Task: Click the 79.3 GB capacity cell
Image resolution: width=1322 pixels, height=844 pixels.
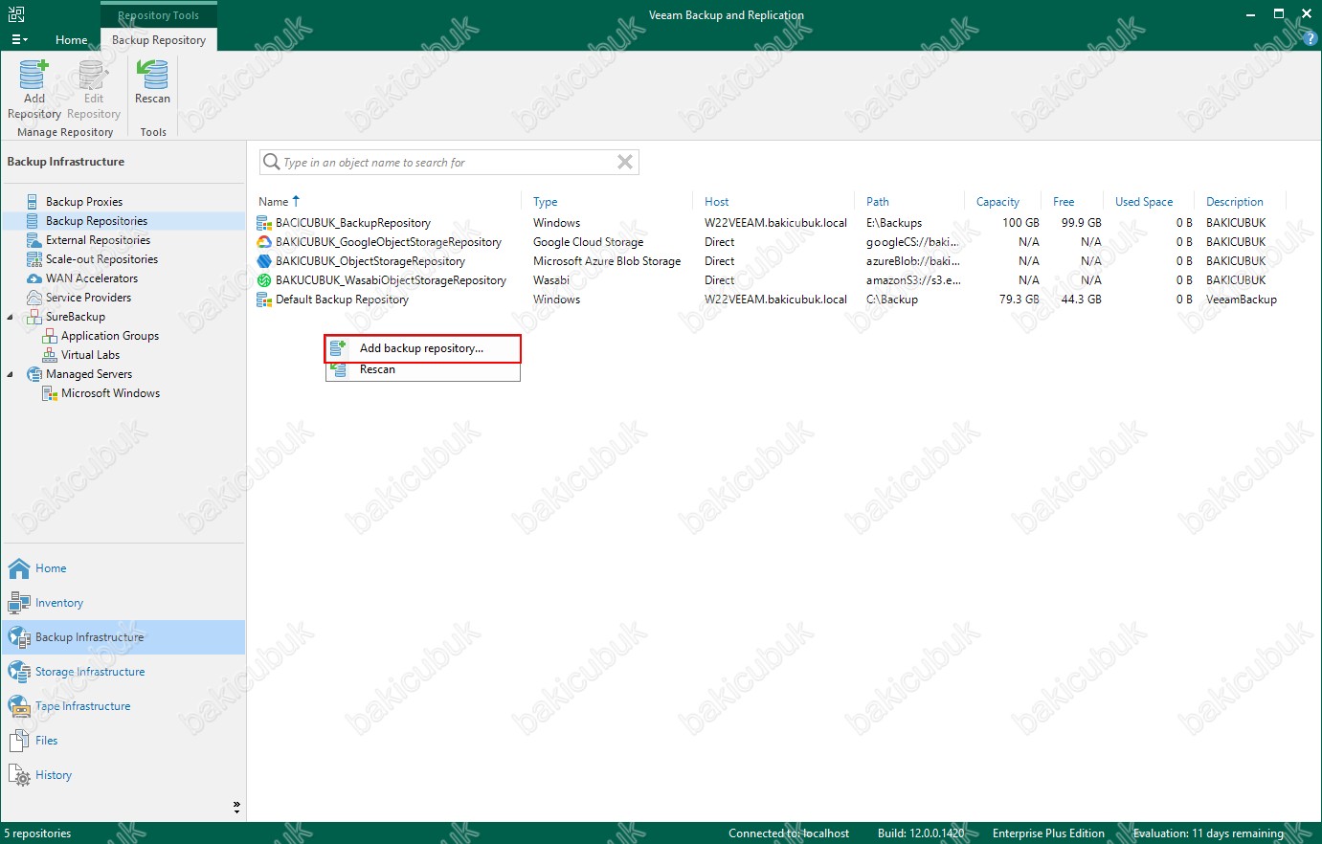Action: (1019, 300)
